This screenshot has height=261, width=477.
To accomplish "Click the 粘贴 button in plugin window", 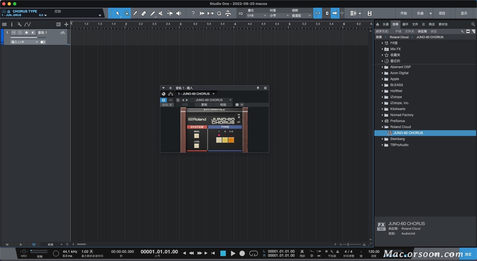I will pos(223,105).
